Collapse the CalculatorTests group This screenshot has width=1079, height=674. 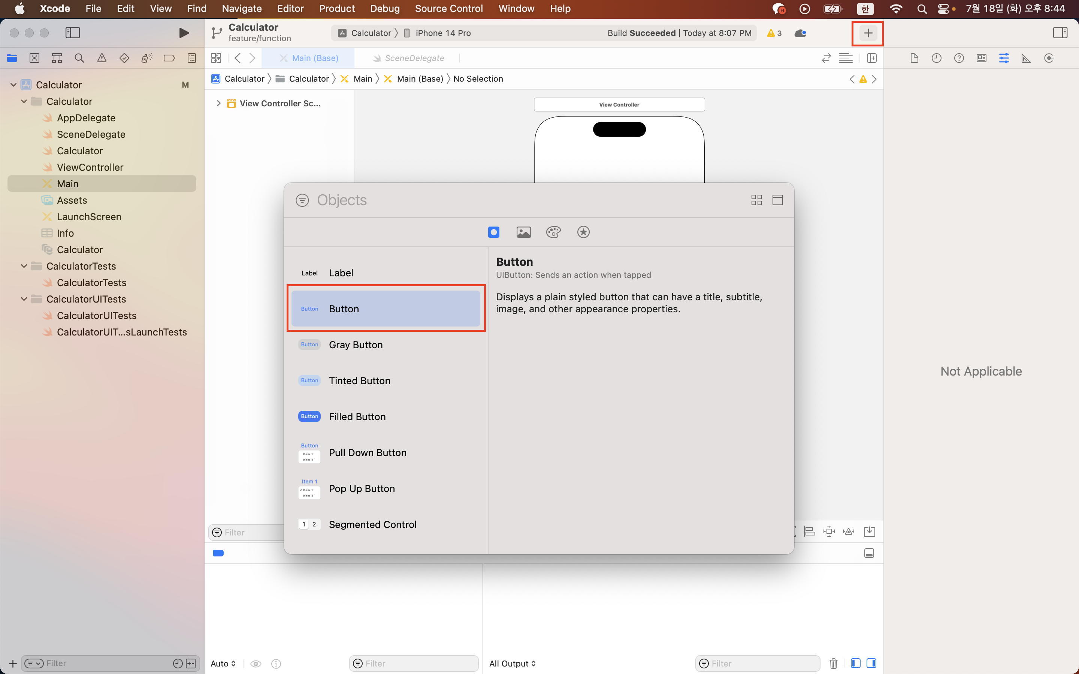tap(24, 266)
